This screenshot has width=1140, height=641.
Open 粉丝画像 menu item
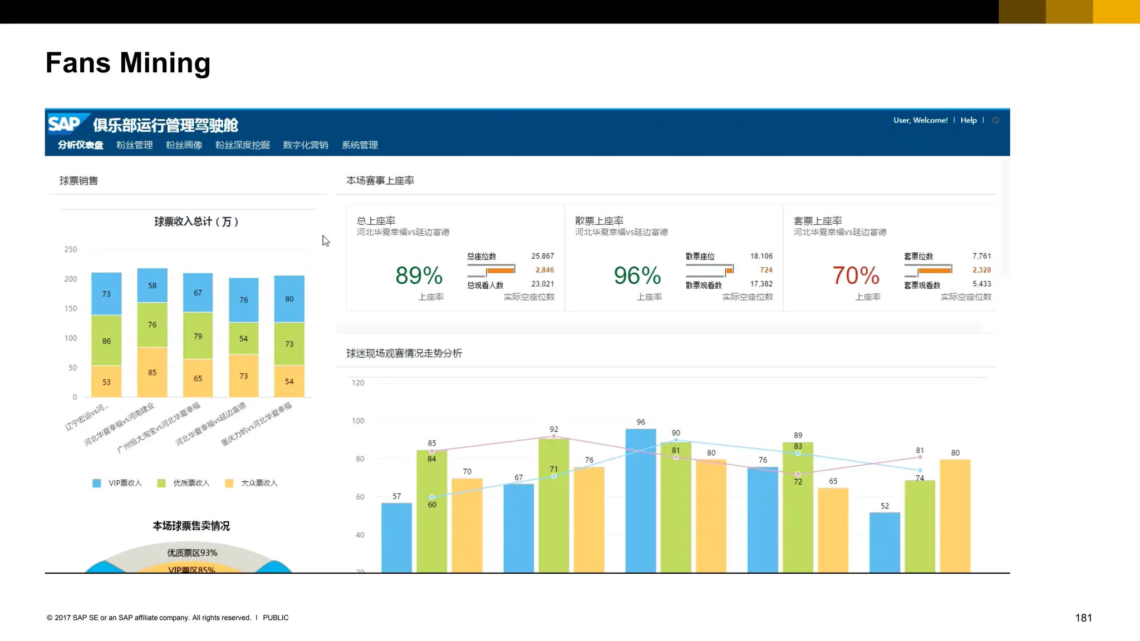184,145
